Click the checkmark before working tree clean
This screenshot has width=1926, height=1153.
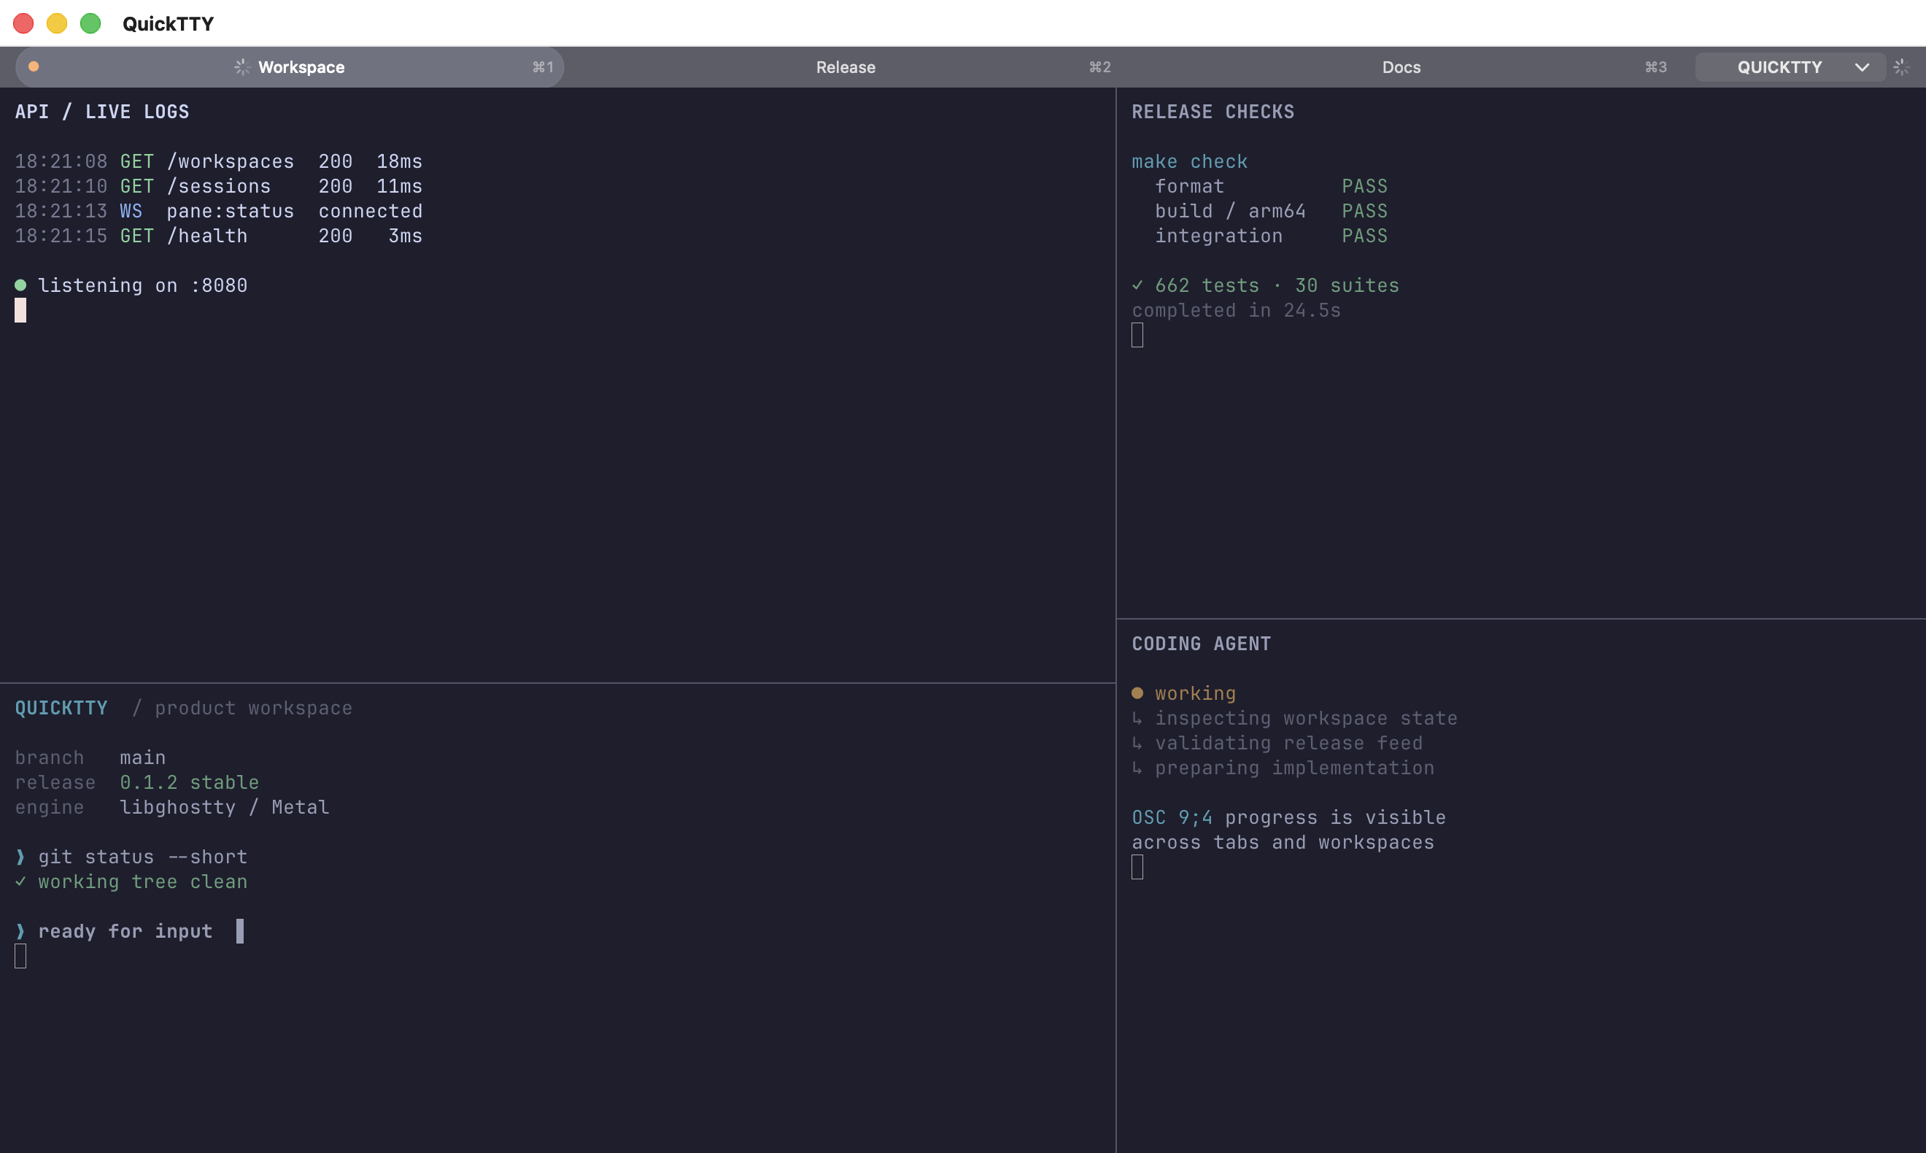pos(20,882)
